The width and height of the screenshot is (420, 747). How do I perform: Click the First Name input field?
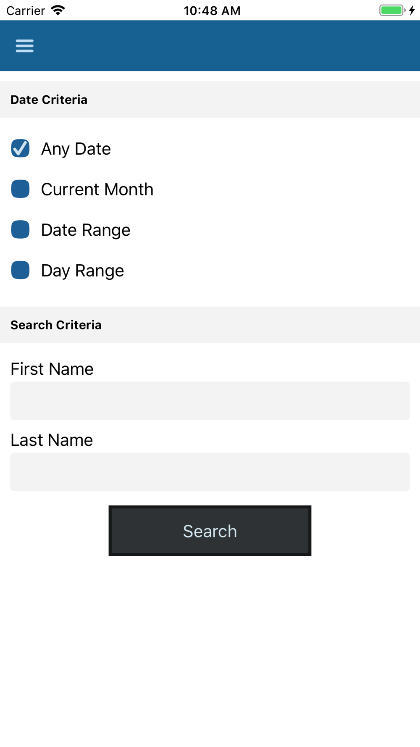pos(210,401)
